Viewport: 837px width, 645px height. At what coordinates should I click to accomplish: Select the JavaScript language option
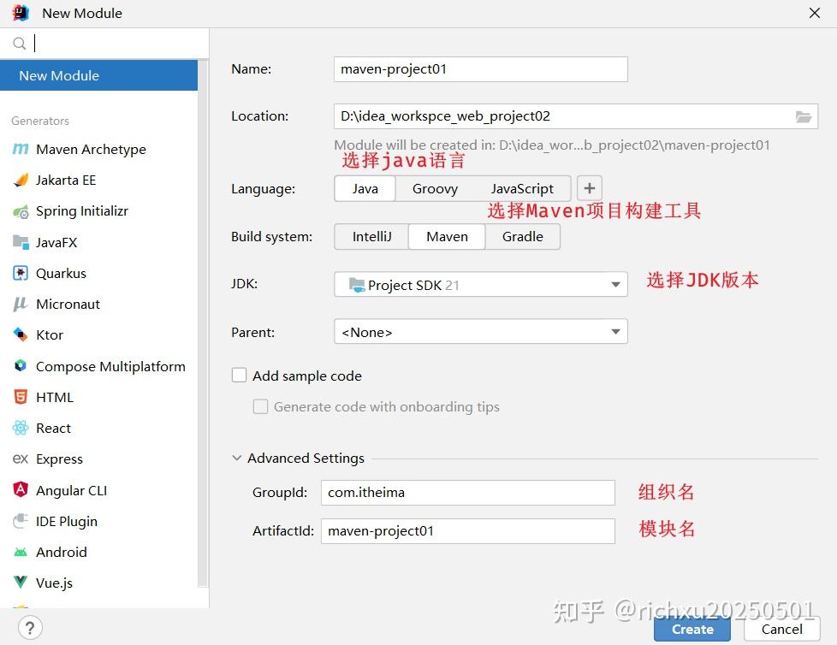click(523, 188)
